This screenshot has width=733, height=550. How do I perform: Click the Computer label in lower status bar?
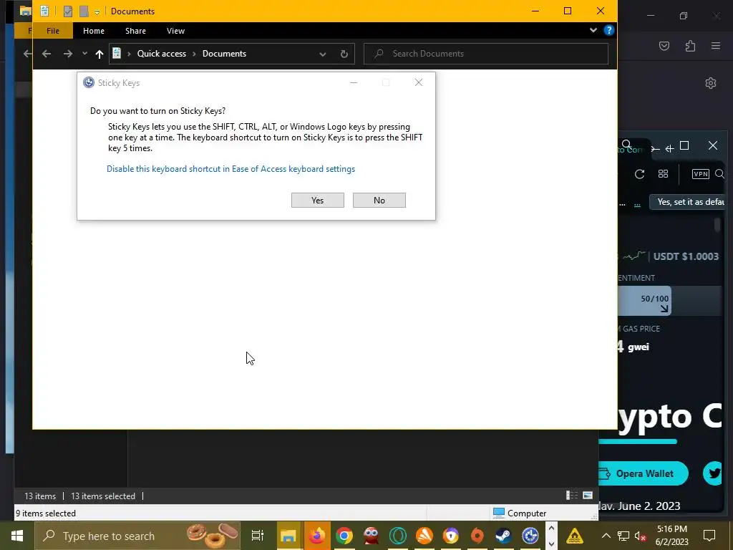click(527, 513)
